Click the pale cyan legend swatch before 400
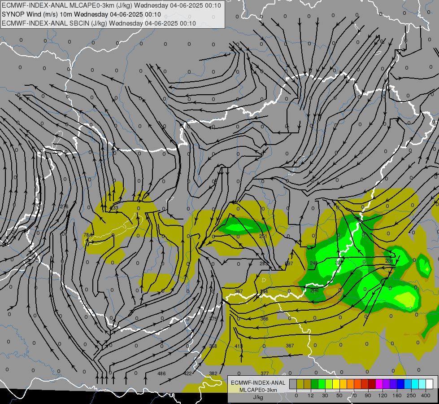This screenshot has height=404, width=439. (422, 384)
